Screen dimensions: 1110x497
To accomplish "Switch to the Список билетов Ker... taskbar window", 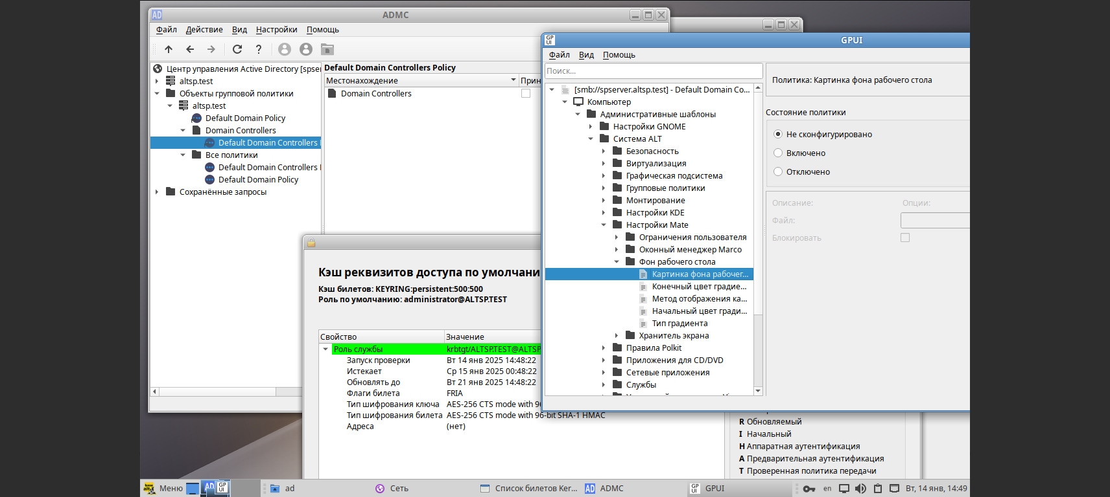I will (x=528, y=488).
